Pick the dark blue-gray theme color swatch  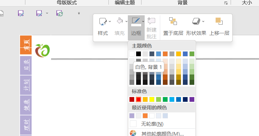pos(152,54)
